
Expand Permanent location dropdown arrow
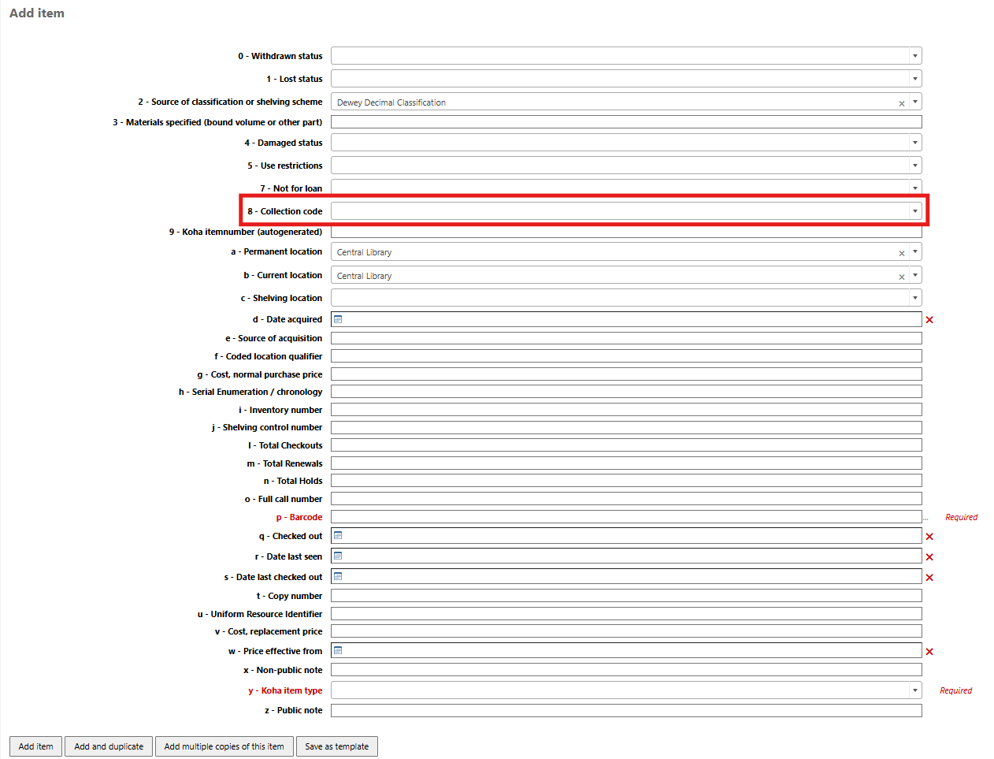coord(915,251)
